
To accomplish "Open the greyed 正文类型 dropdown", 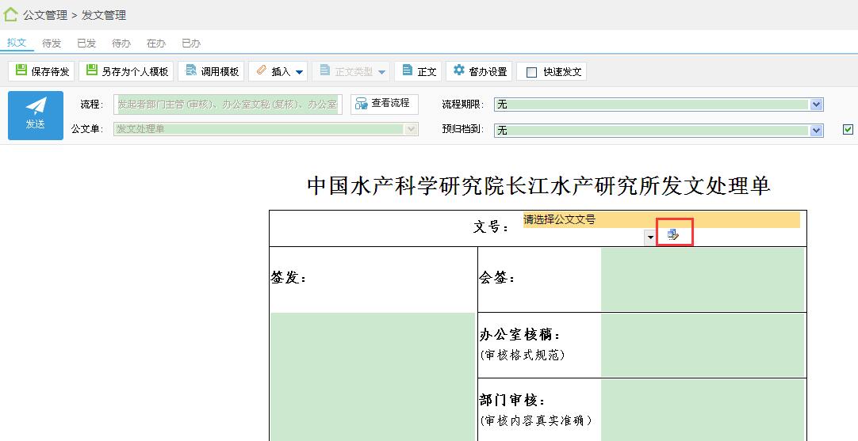I will point(351,71).
